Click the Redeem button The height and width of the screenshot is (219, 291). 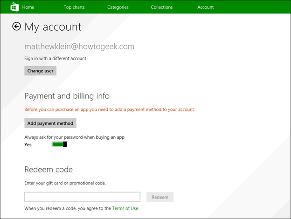(x=160, y=197)
